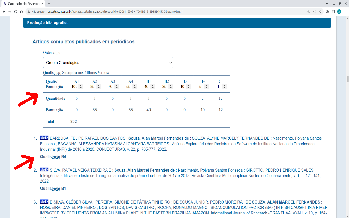The image size is (349, 218).
Task: Click the Currículo do Sistema browser tab
Action: click(23, 4)
